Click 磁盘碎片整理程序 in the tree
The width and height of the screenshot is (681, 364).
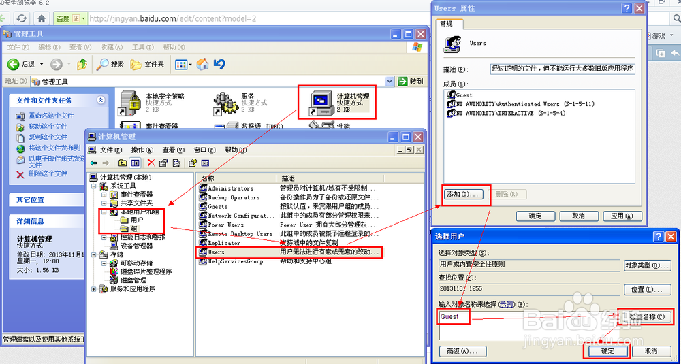tap(146, 271)
